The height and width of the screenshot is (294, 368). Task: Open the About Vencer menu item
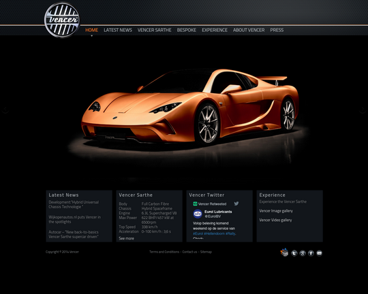[249, 30]
